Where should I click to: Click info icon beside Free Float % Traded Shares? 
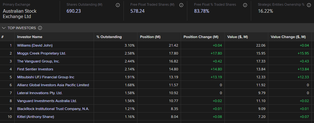(x=245, y=5)
